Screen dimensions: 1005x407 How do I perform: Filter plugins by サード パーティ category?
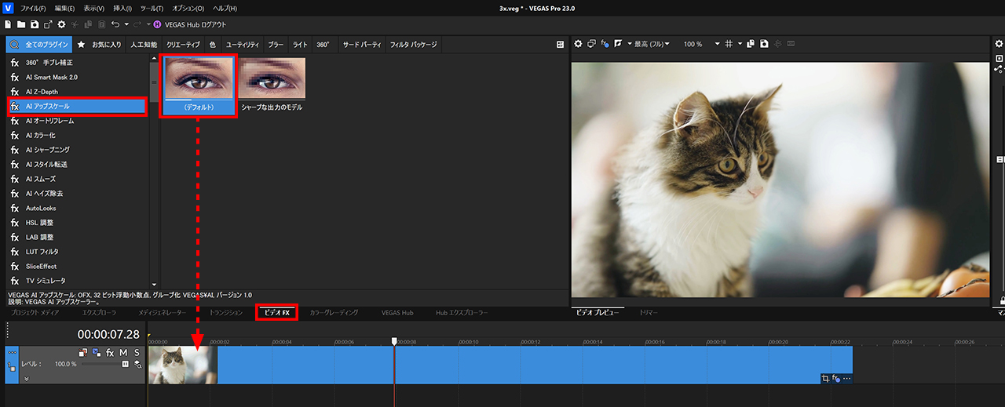361,45
